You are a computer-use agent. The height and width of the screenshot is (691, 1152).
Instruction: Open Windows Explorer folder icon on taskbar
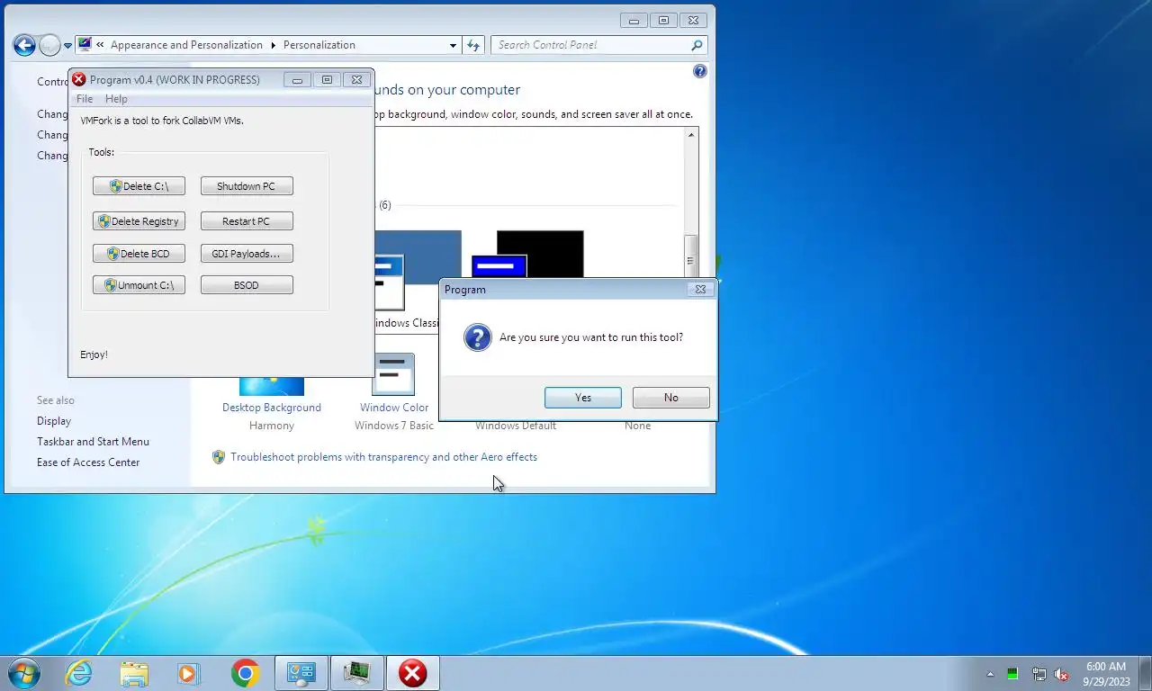[134, 673]
